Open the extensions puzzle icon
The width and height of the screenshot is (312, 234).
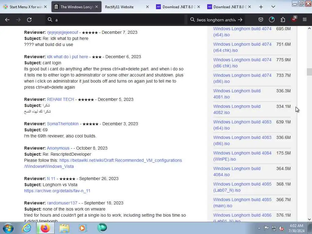(283, 19)
